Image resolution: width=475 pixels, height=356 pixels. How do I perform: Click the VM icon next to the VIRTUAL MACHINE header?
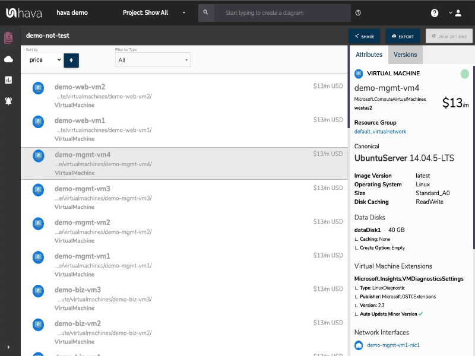[x=358, y=73]
